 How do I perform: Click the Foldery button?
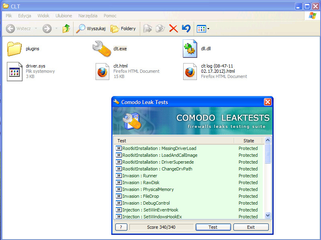pyautogui.click(x=123, y=29)
